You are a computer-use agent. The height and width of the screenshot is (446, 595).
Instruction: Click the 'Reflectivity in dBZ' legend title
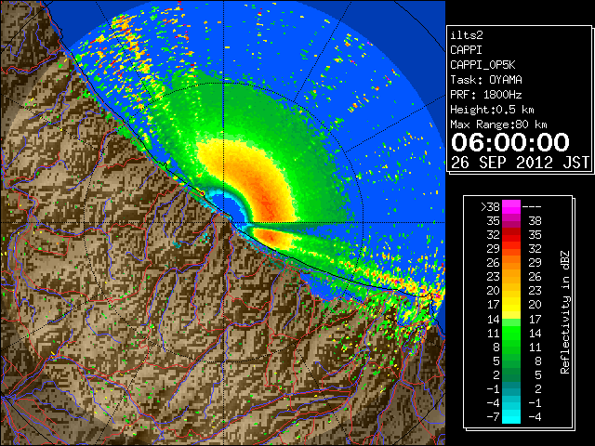point(565,312)
